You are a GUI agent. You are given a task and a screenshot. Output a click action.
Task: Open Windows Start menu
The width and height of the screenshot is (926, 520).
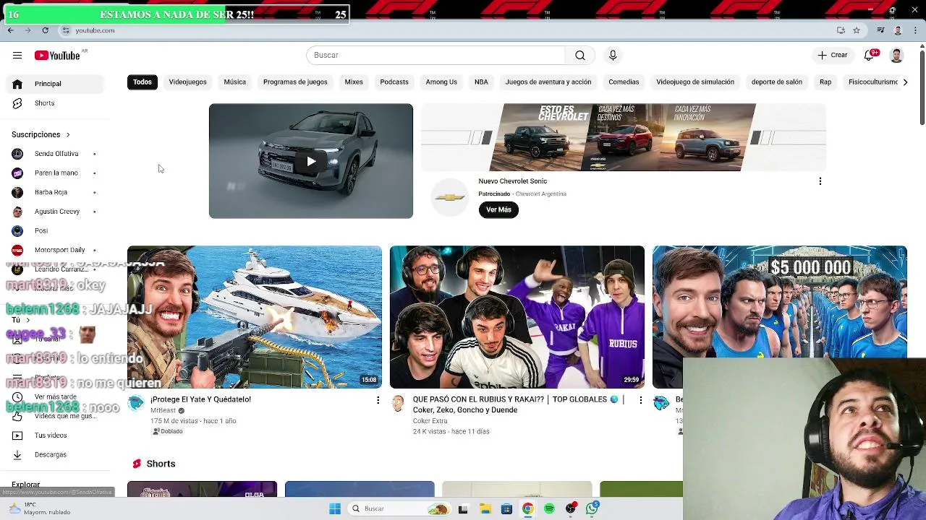coord(334,508)
